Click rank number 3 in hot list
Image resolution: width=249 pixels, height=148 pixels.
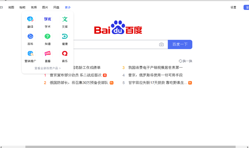click(124, 68)
